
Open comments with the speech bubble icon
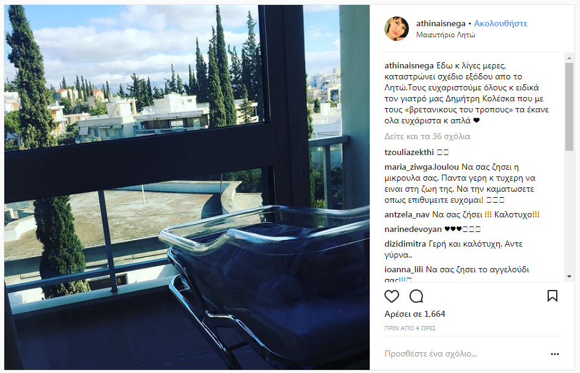pos(416,296)
